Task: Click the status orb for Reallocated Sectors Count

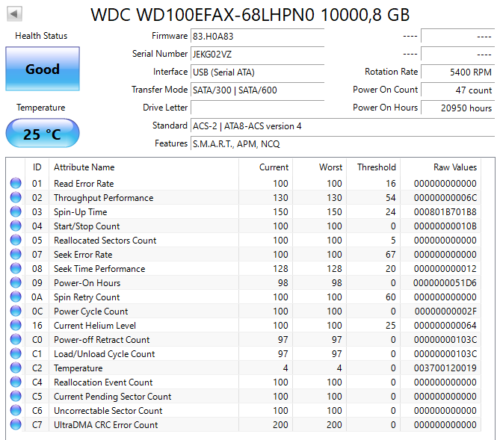Action: coord(16,241)
